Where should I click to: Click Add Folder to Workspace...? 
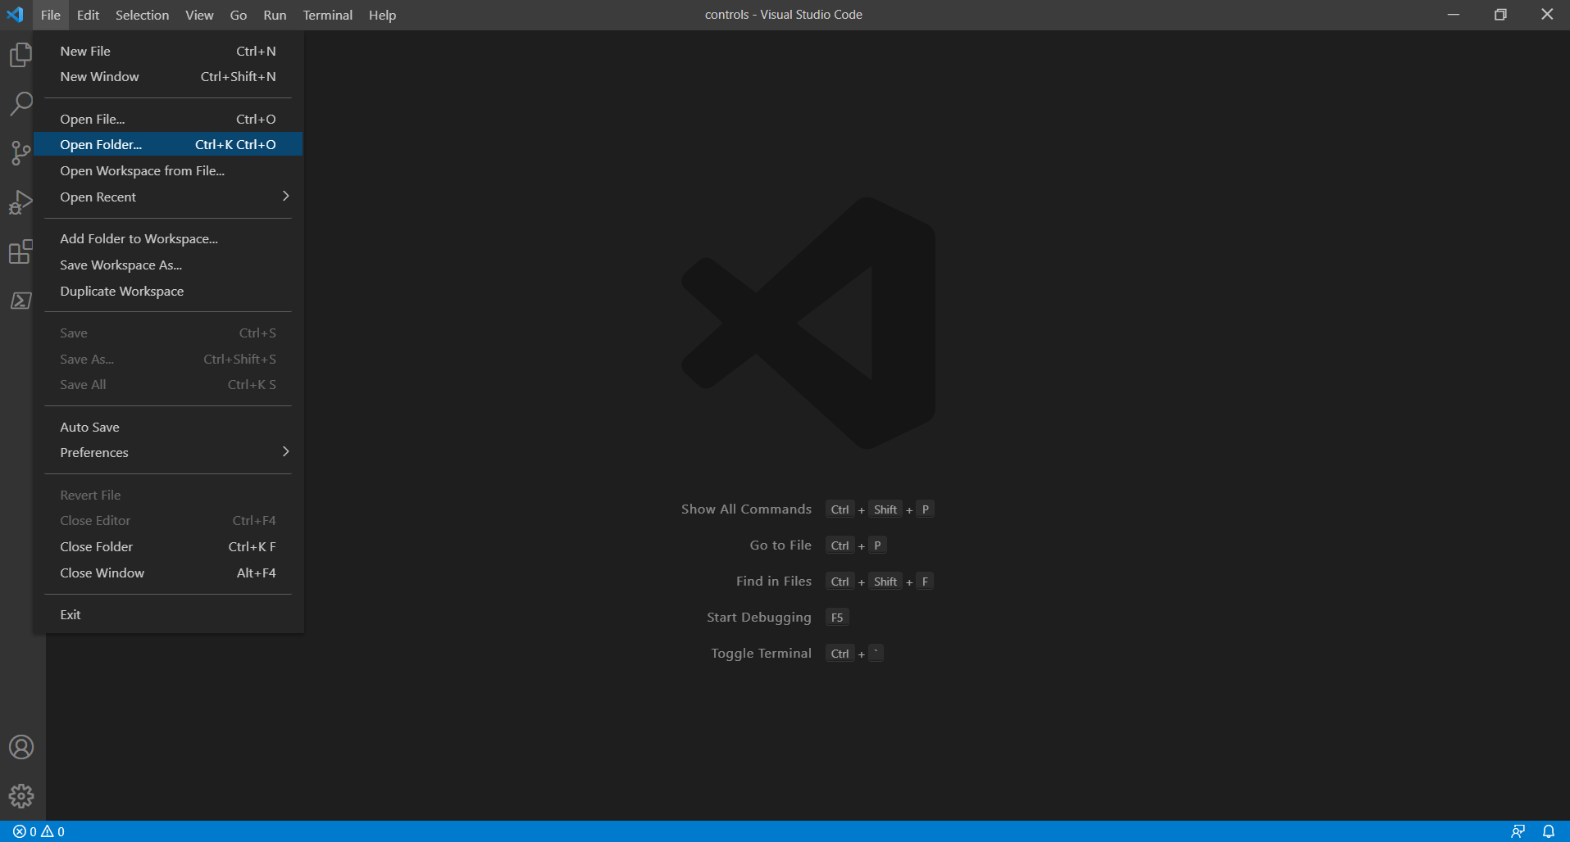(139, 238)
